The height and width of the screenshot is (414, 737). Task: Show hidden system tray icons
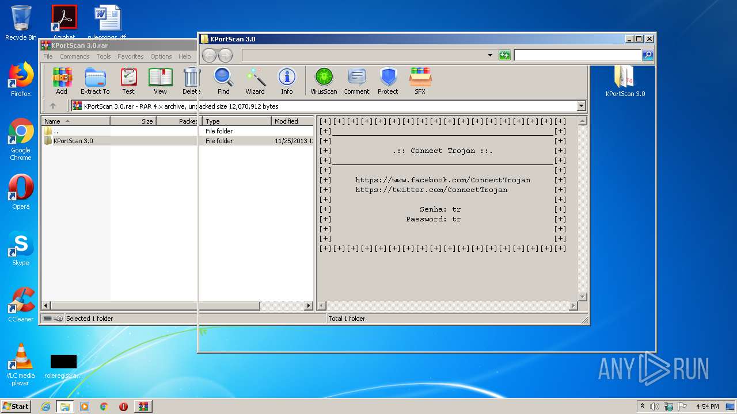[x=642, y=406]
